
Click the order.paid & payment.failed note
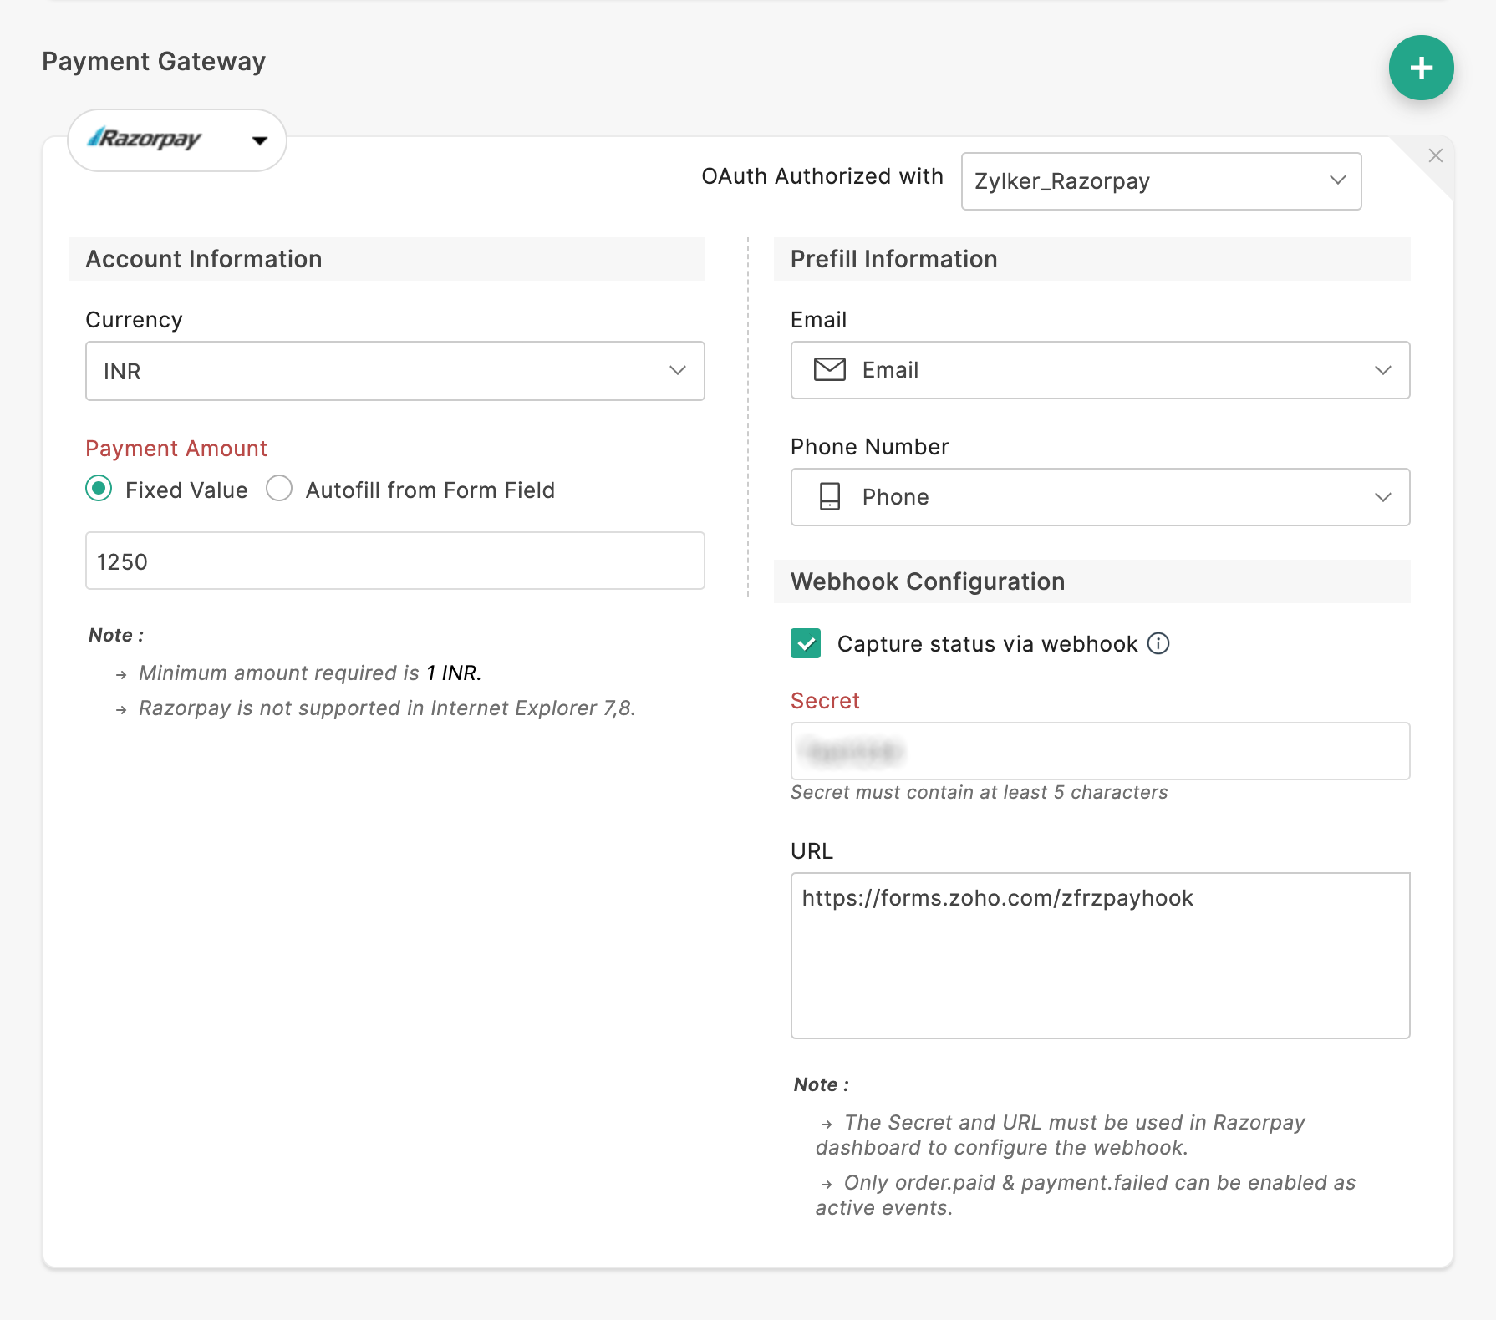[x=1086, y=1195]
